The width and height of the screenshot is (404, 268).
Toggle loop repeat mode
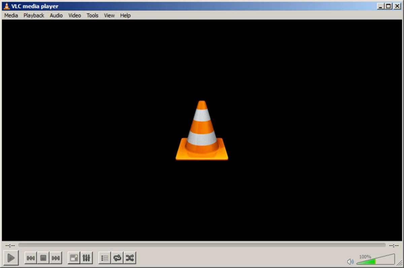coord(117,258)
